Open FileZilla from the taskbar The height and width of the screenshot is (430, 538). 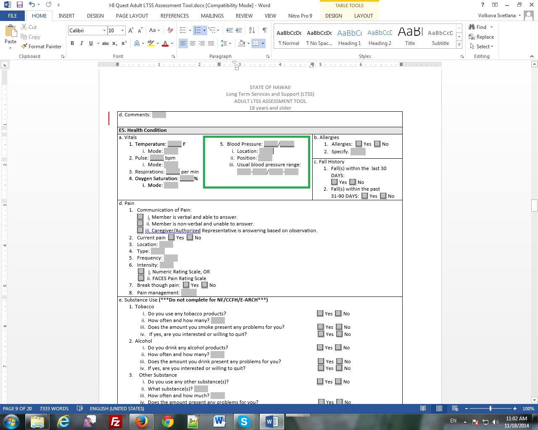point(115,421)
